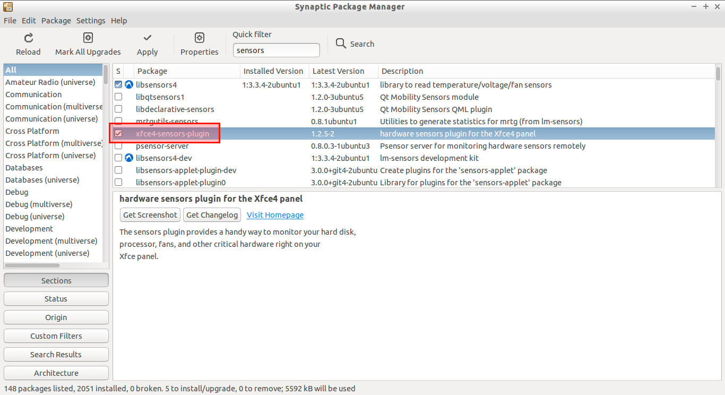Image resolution: width=725 pixels, height=395 pixels.
Task: Click the Search magnifier icon
Action: [341, 44]
